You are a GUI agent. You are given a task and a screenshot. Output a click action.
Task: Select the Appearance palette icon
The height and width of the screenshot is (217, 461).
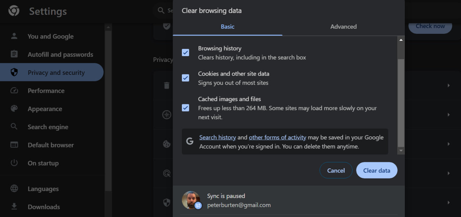click(x=14, y=108)
